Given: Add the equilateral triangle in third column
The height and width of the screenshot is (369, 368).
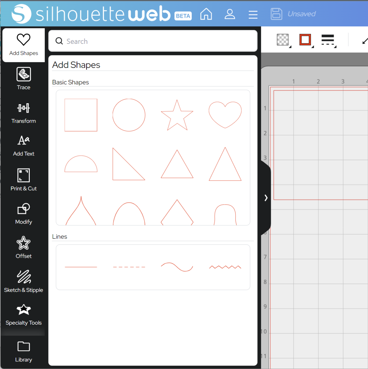Looking at the screenshot, I should click(177, 164).
